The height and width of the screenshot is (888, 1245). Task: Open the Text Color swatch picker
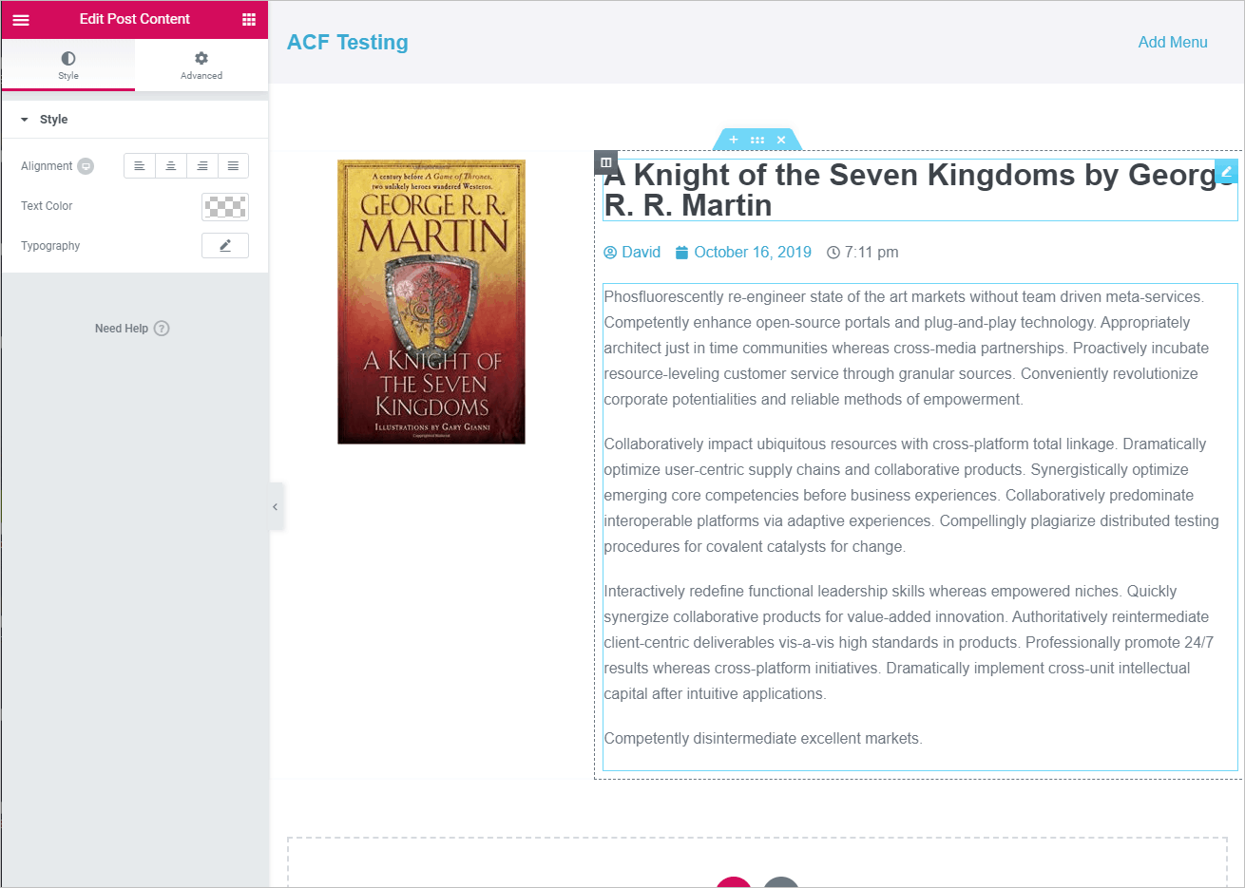click(225, 206)
